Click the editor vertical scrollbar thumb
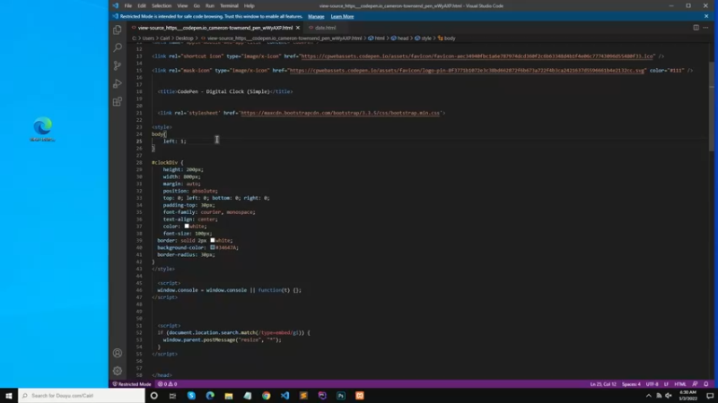Screen dimensions: 718x403 point(711,107)
